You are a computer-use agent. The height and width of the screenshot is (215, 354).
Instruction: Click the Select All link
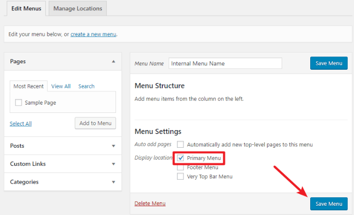click(21, 124)
